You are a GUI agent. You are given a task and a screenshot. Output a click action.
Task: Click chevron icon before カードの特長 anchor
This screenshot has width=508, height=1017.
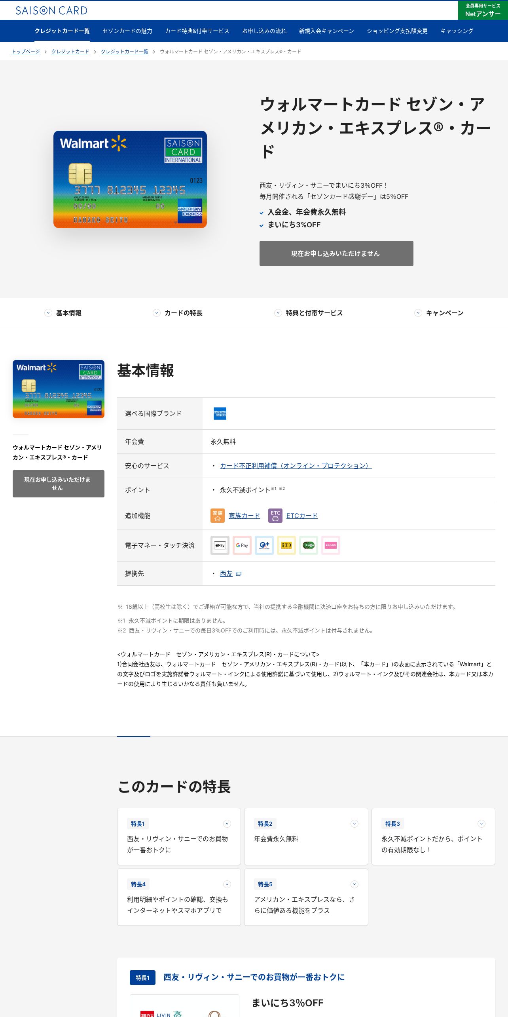click(x=157, y=313)
